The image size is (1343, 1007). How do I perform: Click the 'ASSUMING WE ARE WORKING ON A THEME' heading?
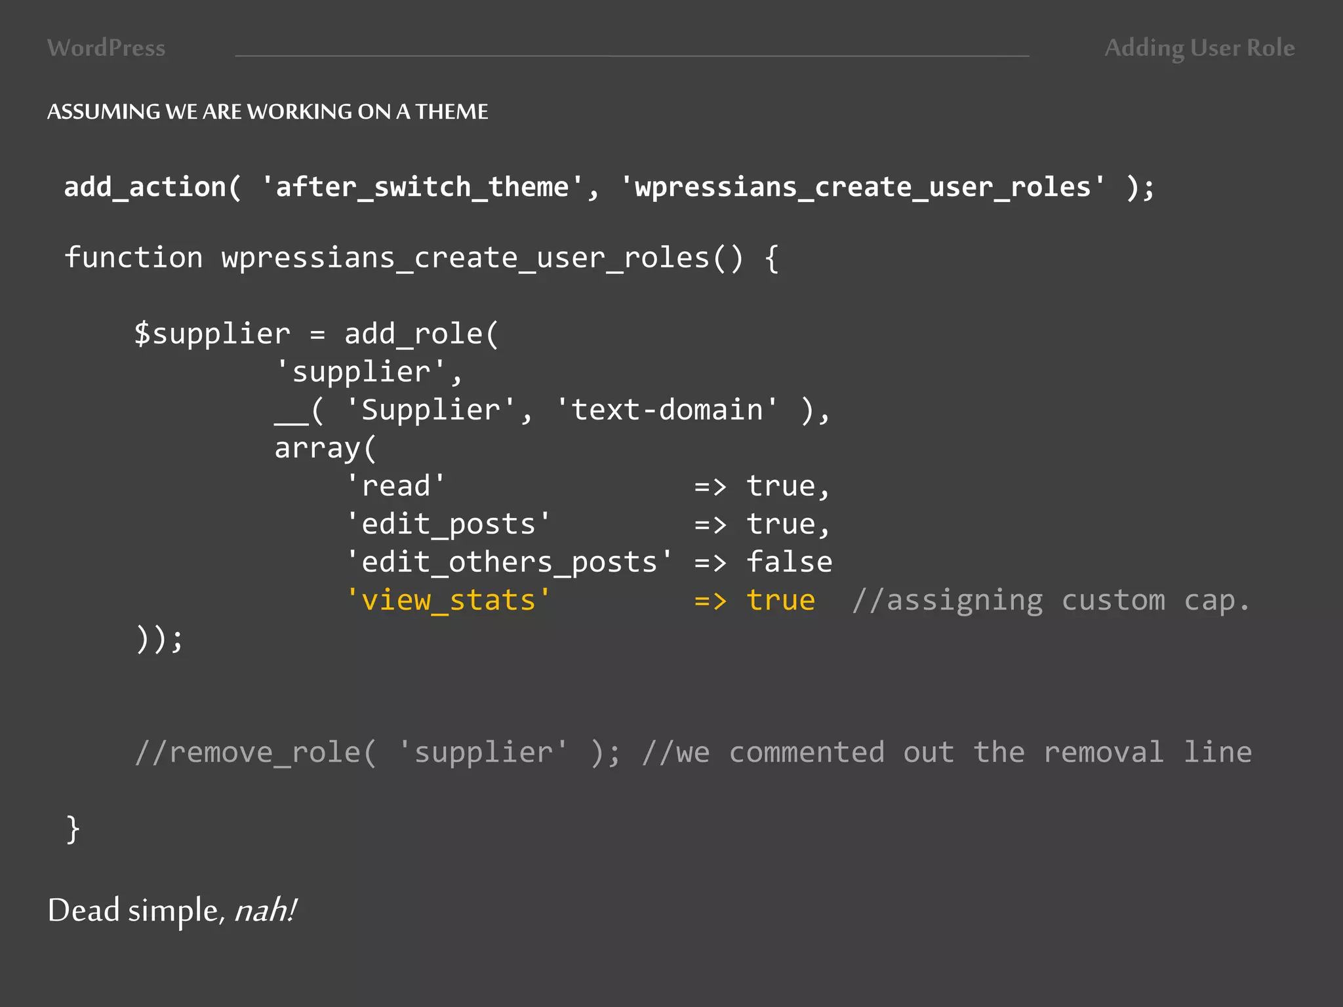(268, 111)
